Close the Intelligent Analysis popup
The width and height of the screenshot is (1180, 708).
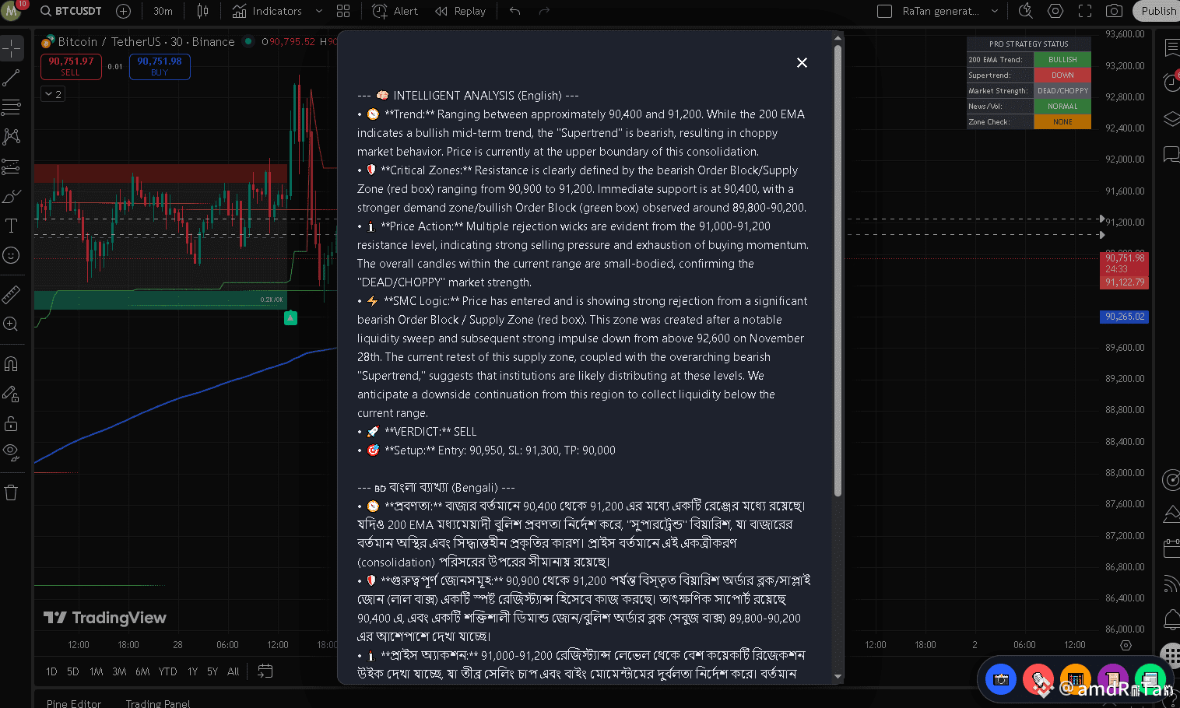point(802,62)
